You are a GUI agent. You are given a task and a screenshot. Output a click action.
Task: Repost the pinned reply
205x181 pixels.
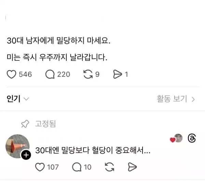click(x=109, y=167)
